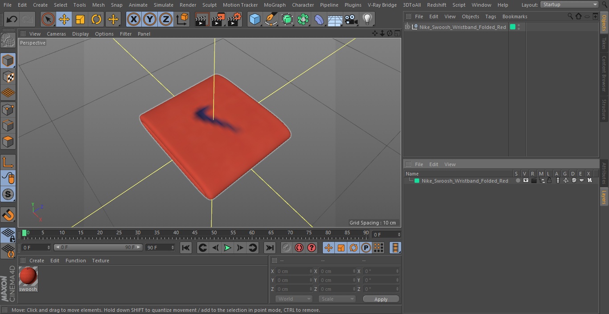Click the X position field in coordinates

point(294,271)
